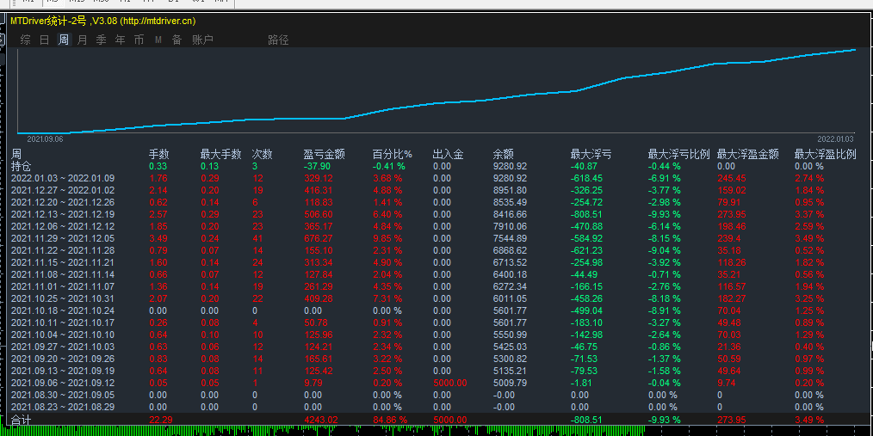873x436 pixels.
Task: Open the 账户 account tab
Action: pos(202,40)
